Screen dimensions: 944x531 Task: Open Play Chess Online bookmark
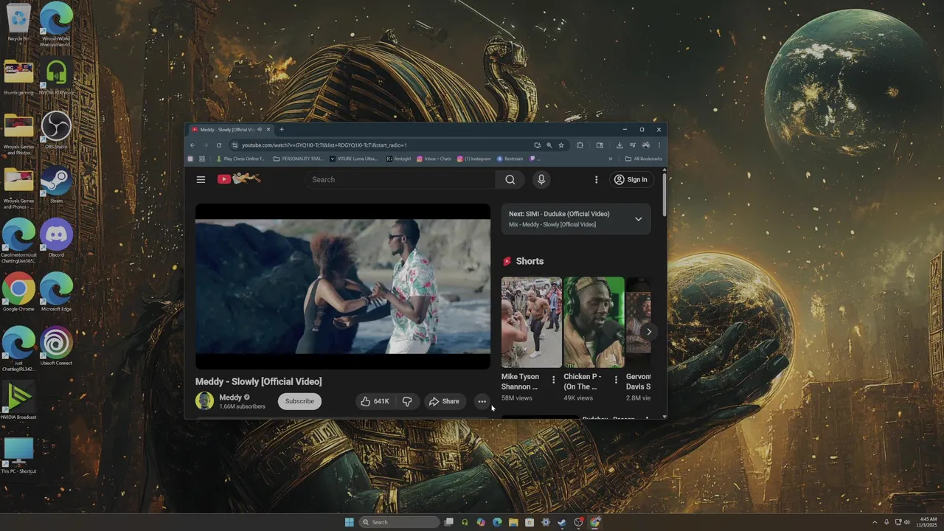pos(240,159)
